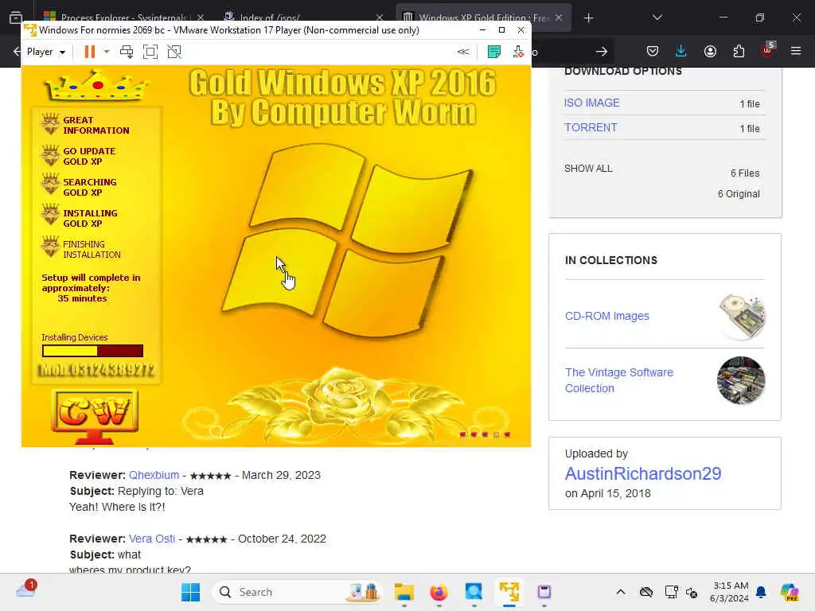
Task: Open the purple app taskbar icon
Action: tap(544, 592)
